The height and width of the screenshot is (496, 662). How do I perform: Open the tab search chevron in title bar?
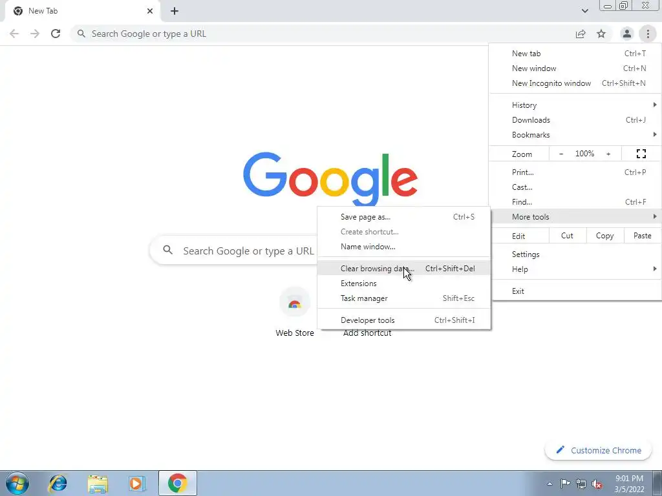[584, 11]
